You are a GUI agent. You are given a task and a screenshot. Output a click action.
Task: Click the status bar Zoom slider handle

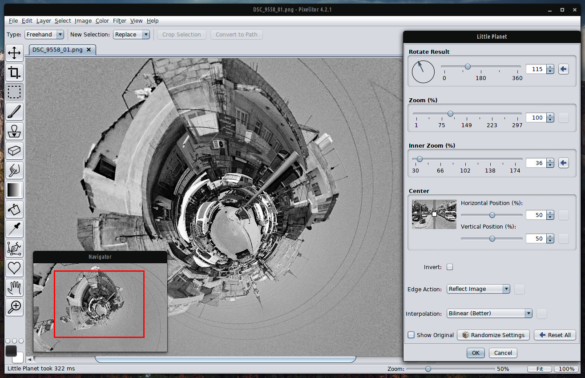point(428,369)
